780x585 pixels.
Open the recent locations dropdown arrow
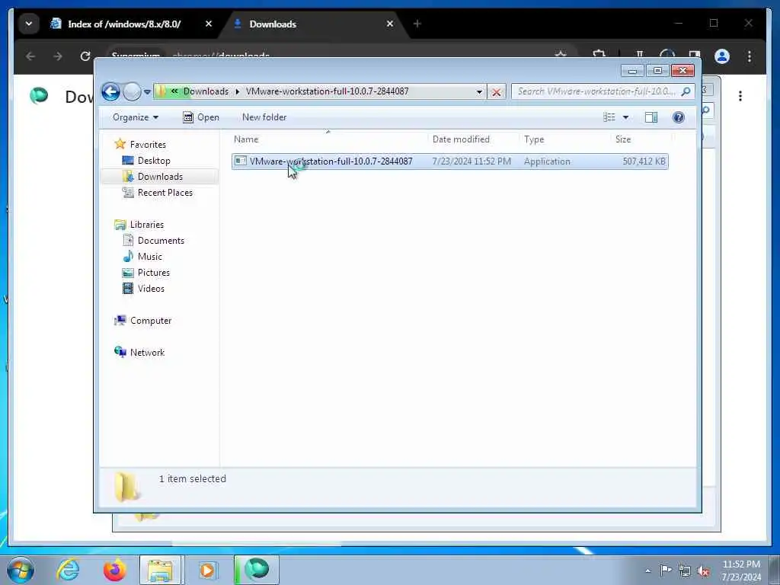(147, 92)
